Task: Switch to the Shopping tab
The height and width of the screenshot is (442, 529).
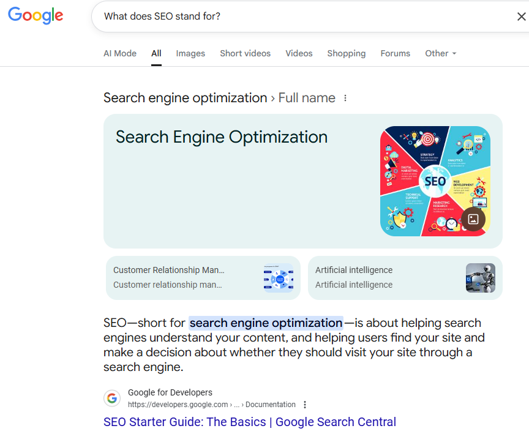Action: coord(346,53)
